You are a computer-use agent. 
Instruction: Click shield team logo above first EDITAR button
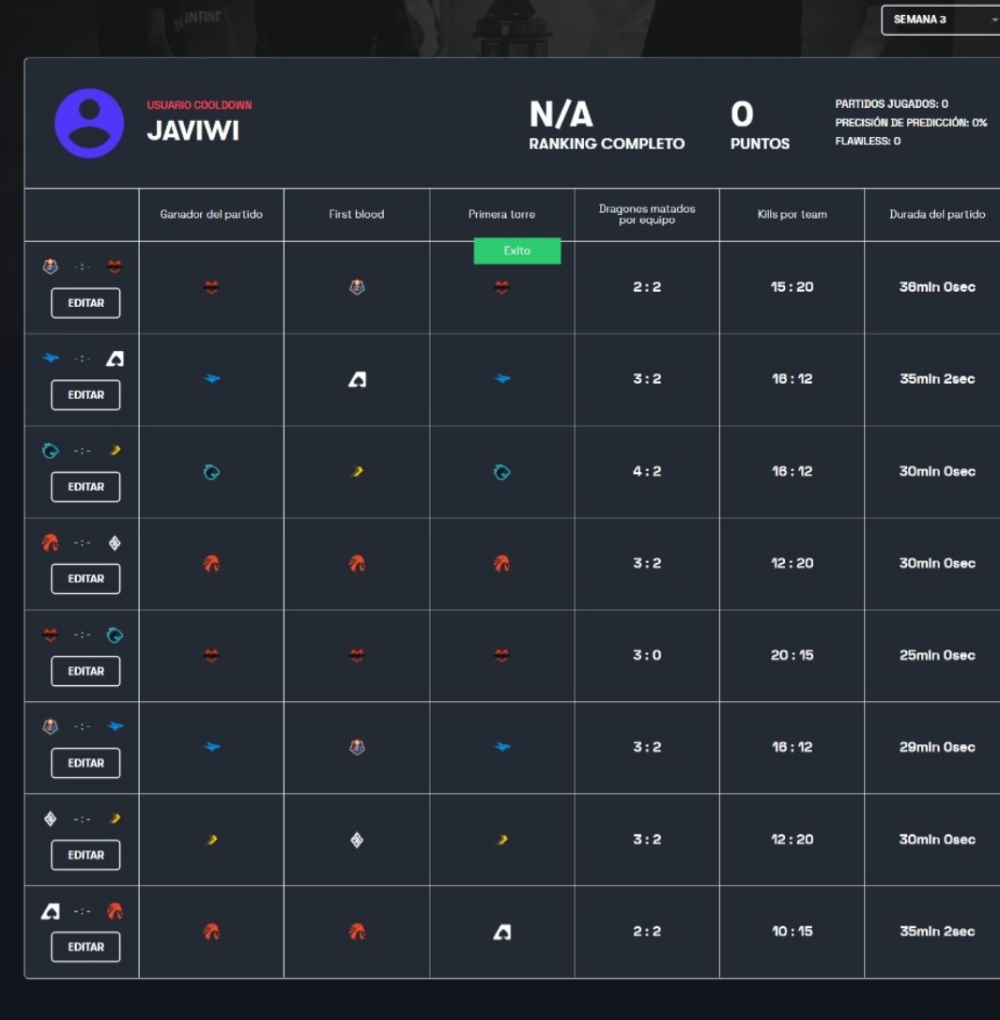50,266
